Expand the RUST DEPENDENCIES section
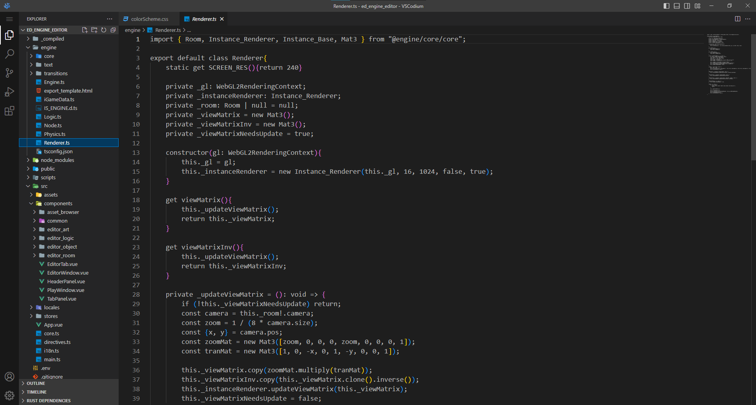Image resolution: width=756 pixels, height=405 pixels. pos(69,401)
